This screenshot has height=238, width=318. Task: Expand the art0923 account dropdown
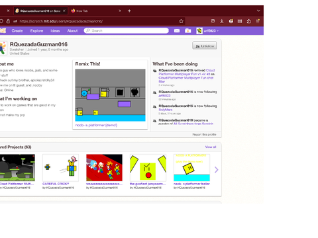coord(207,31)
